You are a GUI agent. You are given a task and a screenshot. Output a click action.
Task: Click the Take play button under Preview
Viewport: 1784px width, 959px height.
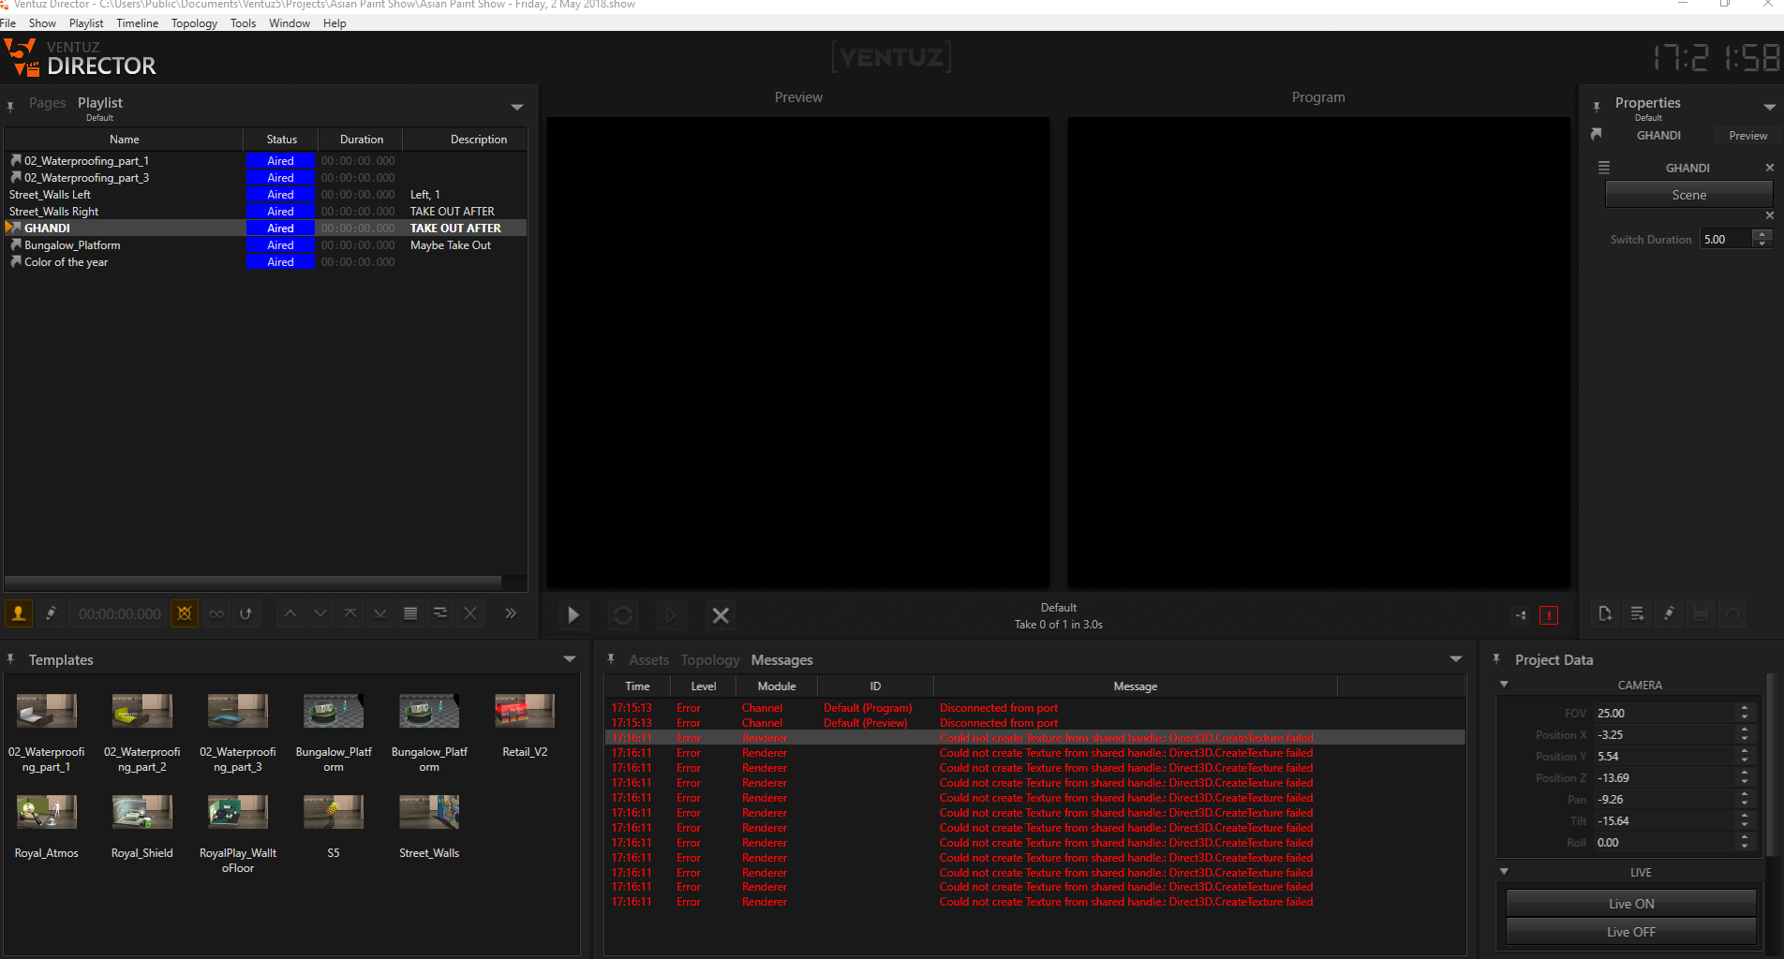click(573, 615)
